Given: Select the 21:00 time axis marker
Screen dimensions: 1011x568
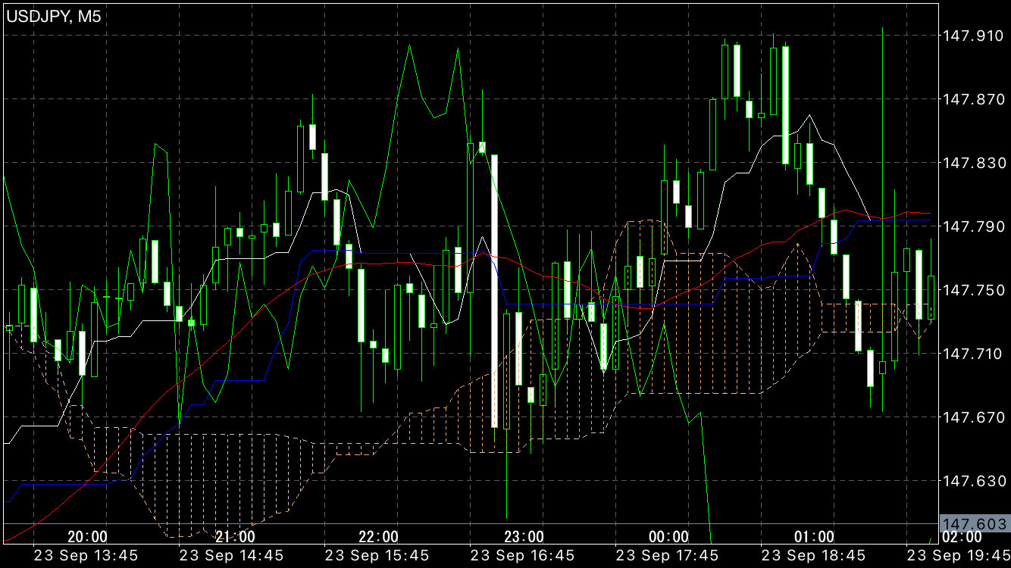Looking at the screenshot, I should (x=234, y=537).
